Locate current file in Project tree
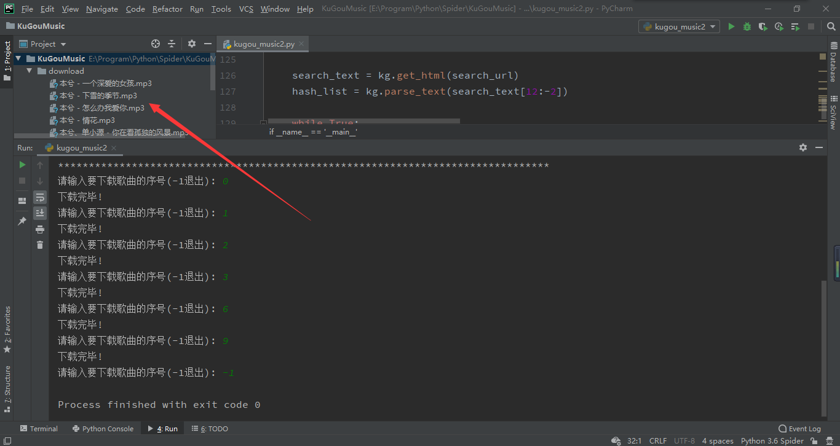 pyautogui.click(x=156, y=44)
